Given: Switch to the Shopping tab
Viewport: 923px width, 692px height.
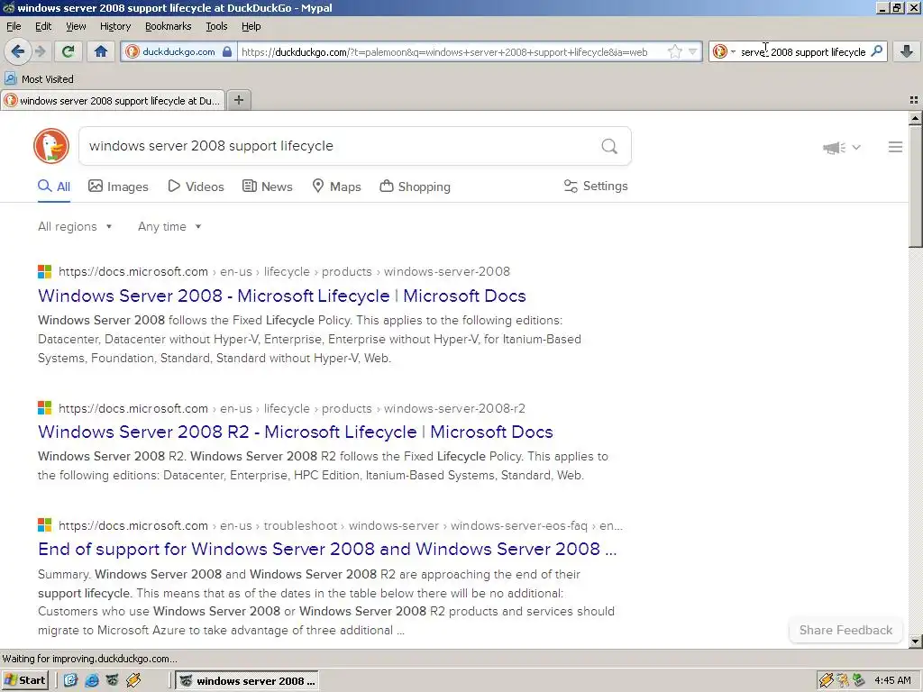Looking at the screenshot, I should coord(415,187).
